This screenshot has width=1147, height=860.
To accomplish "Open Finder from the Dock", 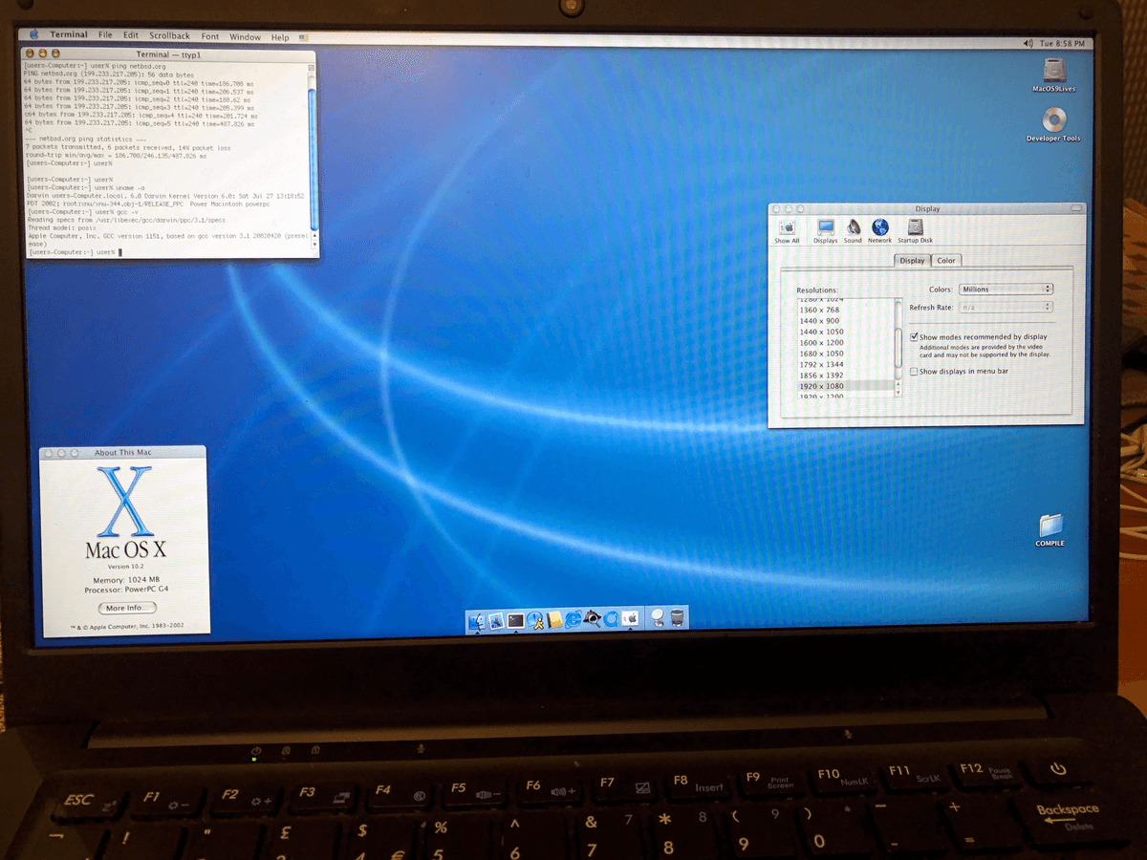I will (x=479, y=621).
